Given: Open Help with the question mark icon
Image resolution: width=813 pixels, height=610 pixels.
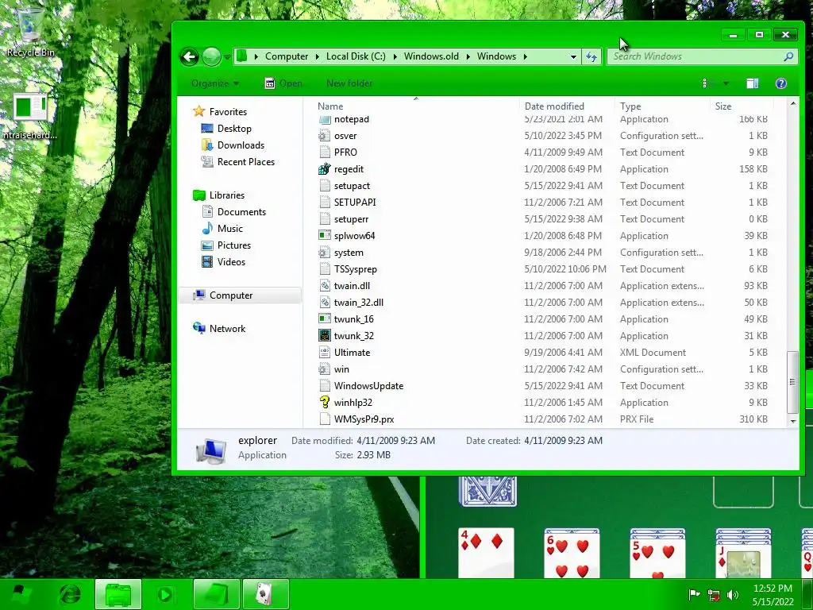Looking at the screenshot, I should tap(781, 83).
